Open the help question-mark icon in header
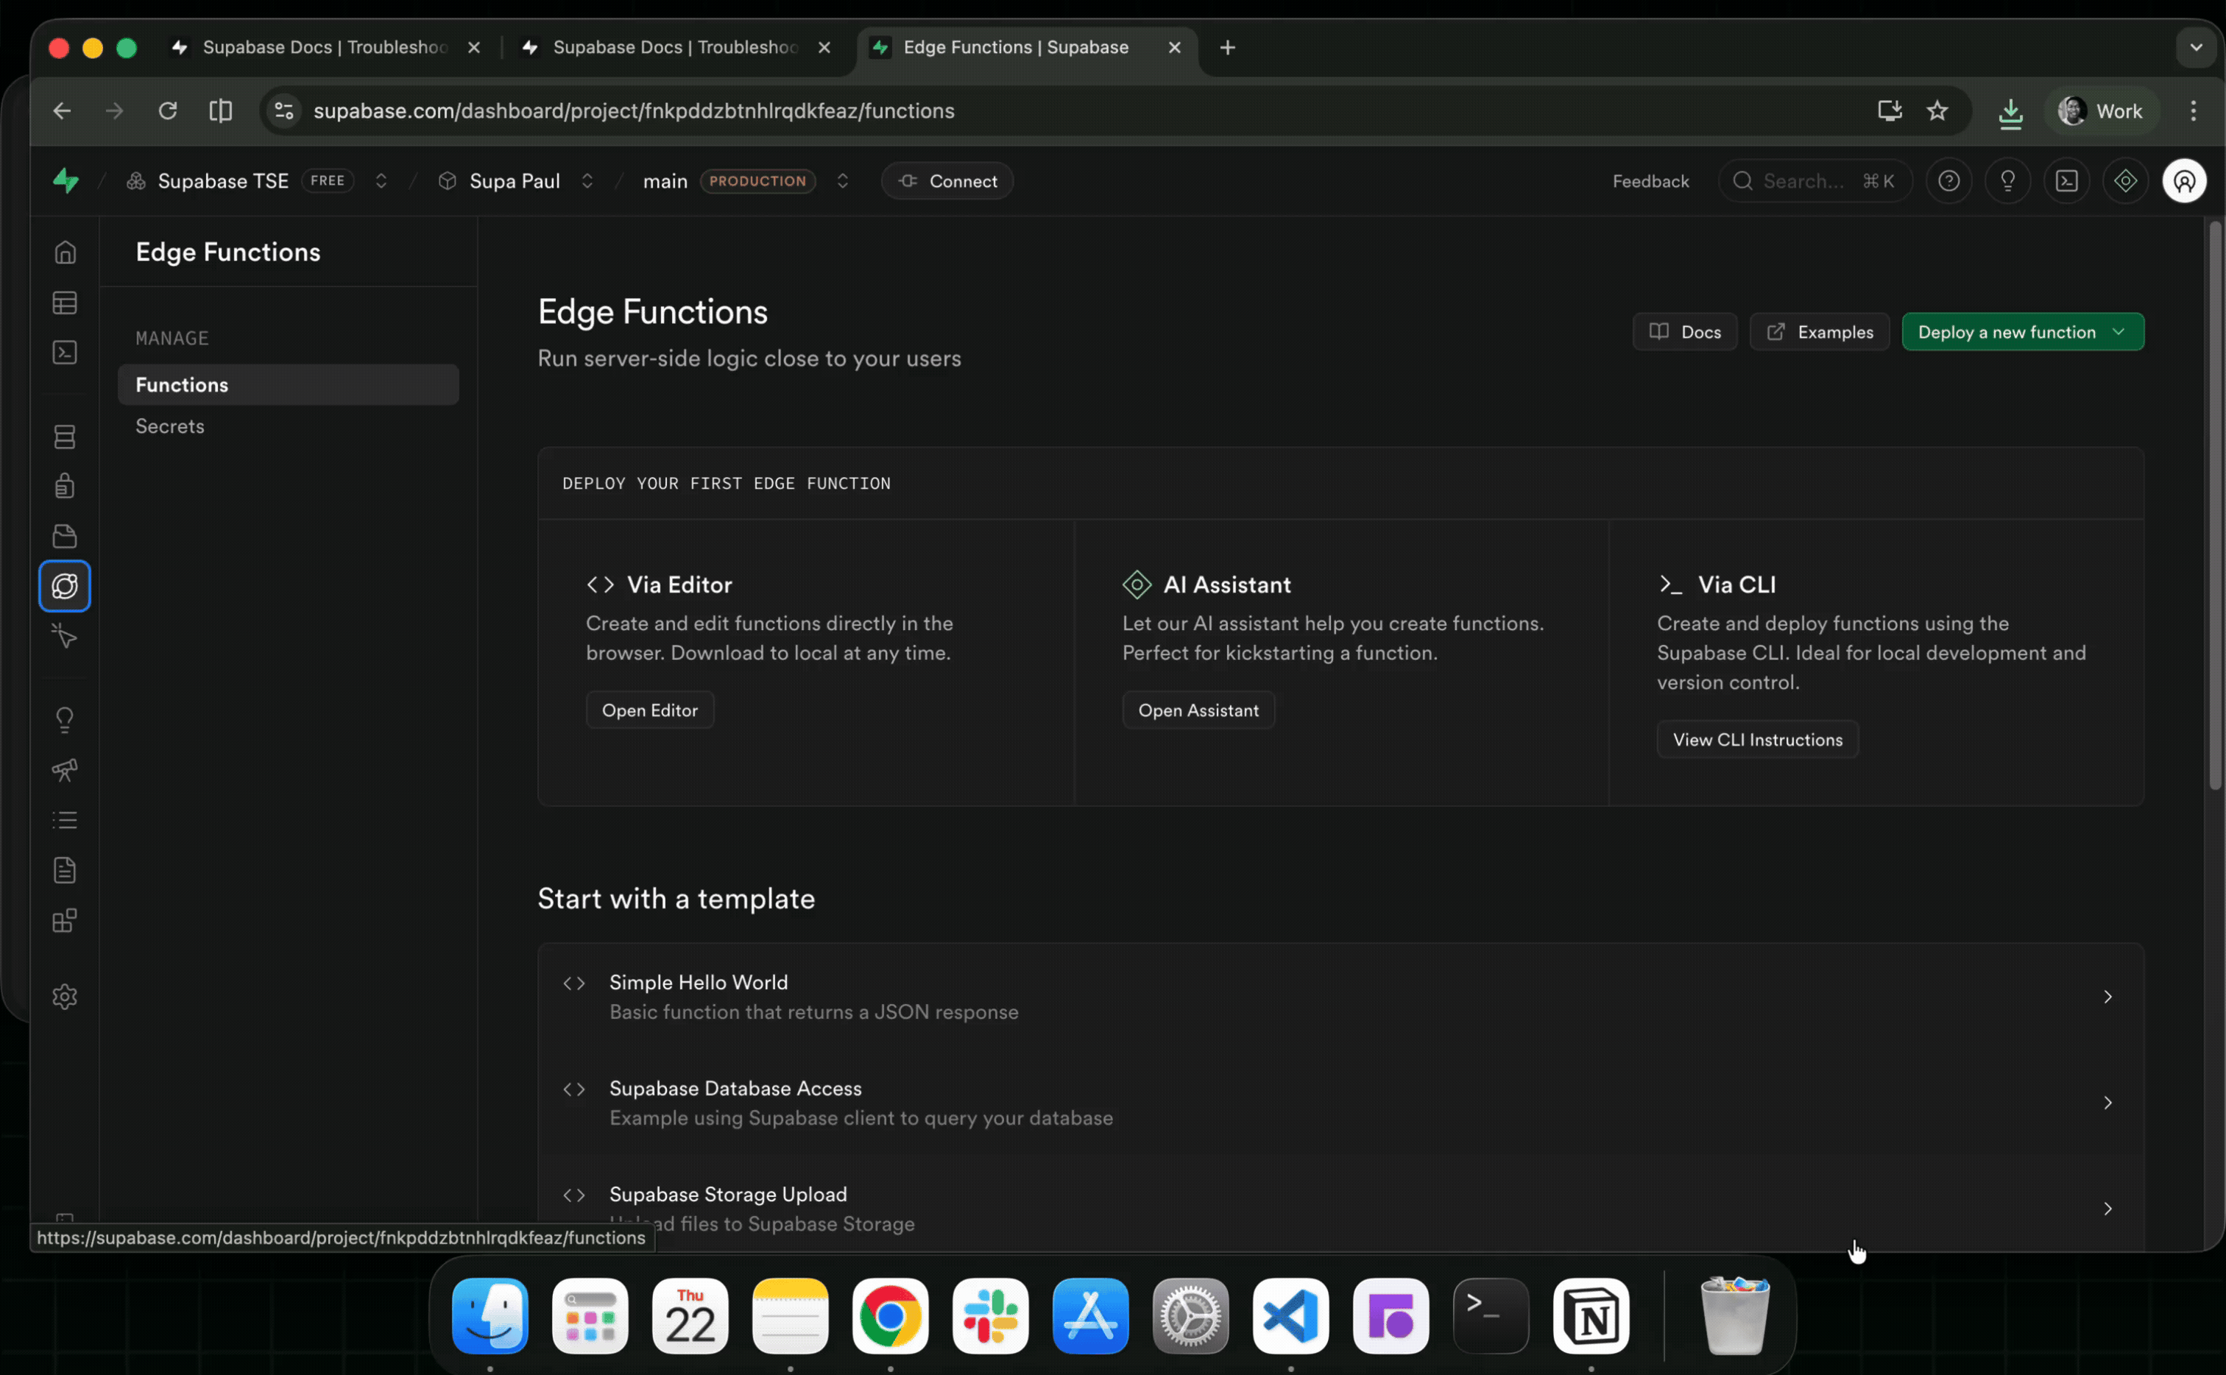This screenshot has height=1375, width=2226. [x=1948, y=180]
